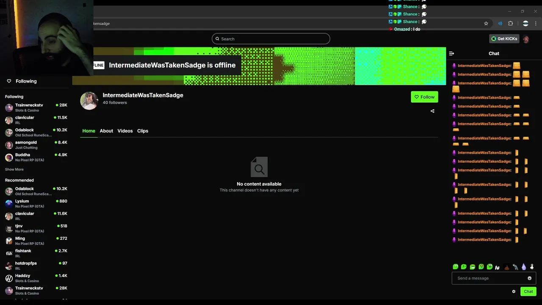The image size is (542, 305).
Task: Click Just Chatting under asmongold
Action: pos(26,148)
